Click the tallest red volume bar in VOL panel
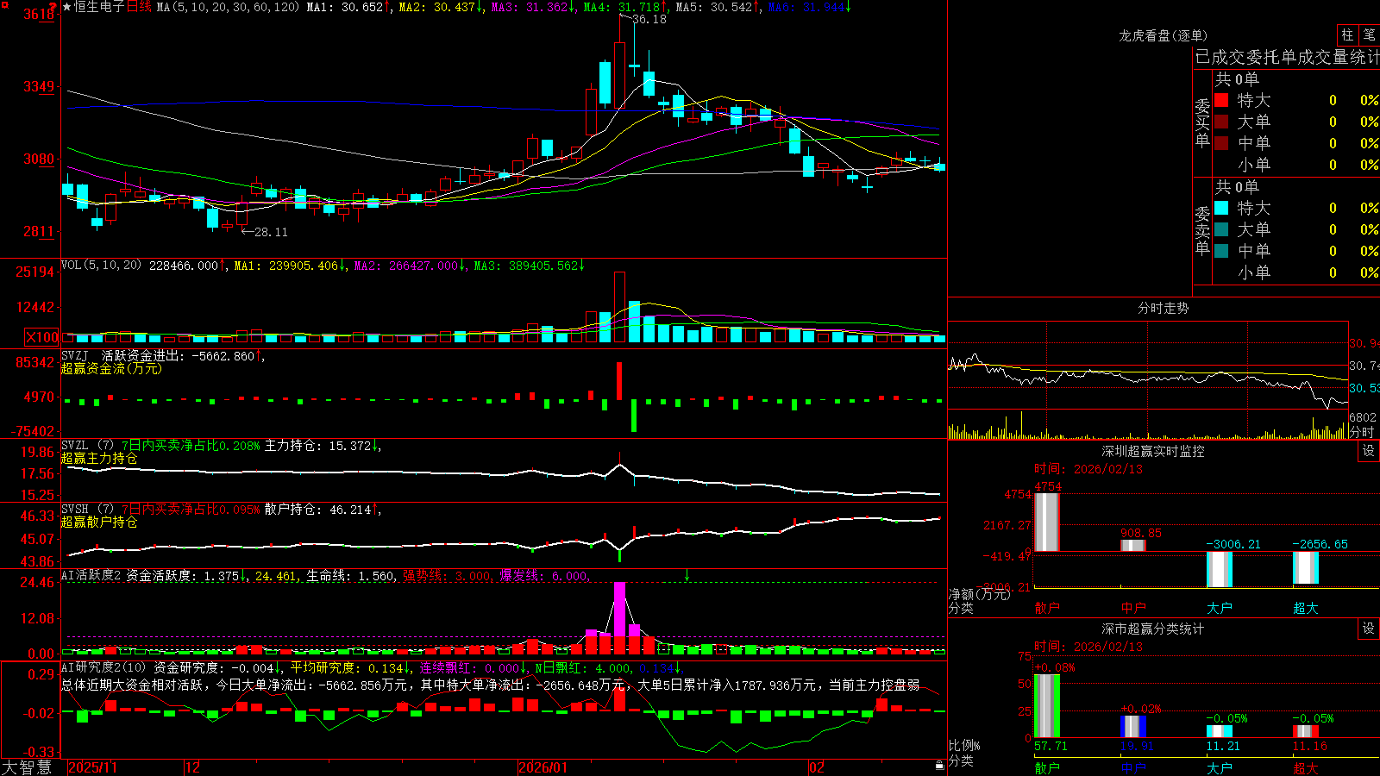 pyautogui.click(x=619, y=307)
